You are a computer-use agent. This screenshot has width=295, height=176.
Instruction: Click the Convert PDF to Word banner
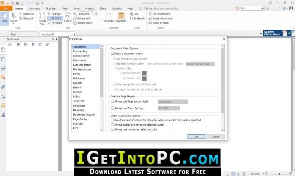point(279,33)
